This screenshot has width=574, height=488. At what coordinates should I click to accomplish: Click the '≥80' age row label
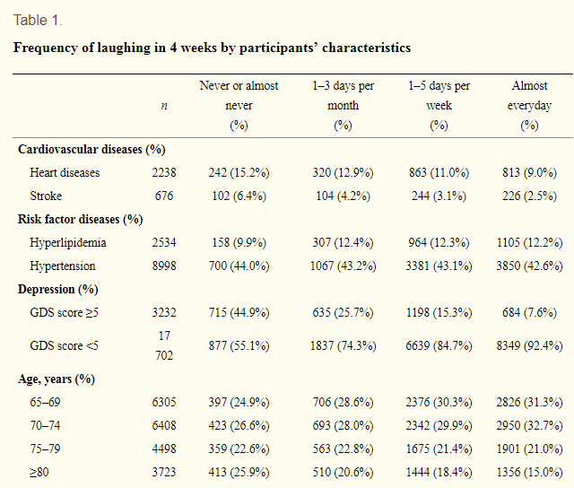pos(41,472)
